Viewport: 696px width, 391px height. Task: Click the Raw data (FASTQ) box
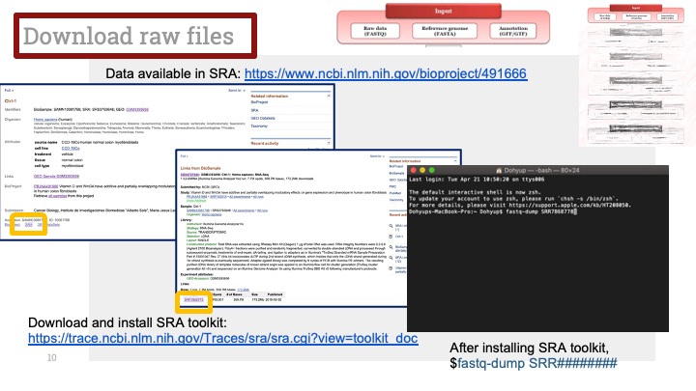[375, 31]
